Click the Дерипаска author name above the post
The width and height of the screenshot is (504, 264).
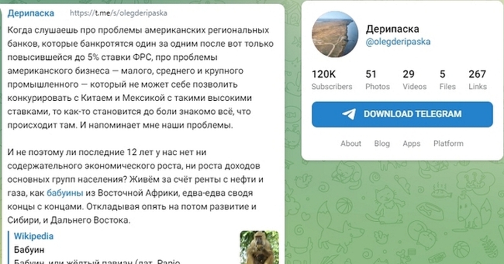click(x=31, y=13)
